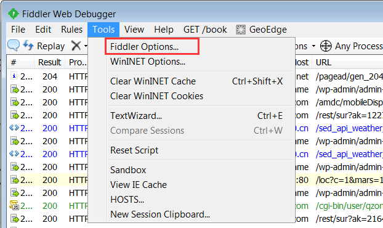Image resolution: width=383 pixels, height=228 pixels.
Task: Click the GeoEdge menu icon
Action: click(x=241, y=30)
